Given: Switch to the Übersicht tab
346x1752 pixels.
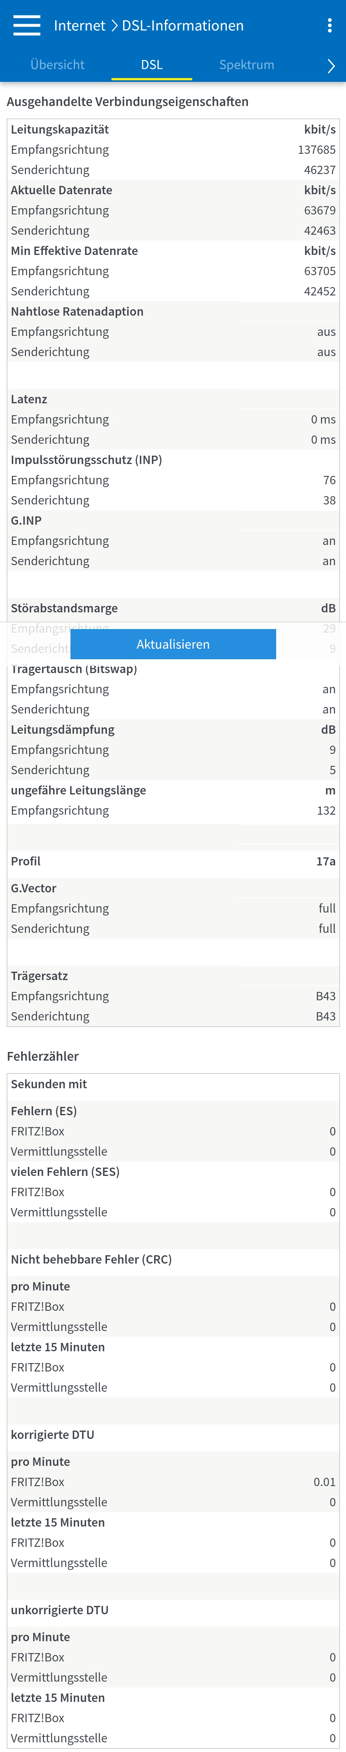Looking at the screenshot, I should pos(58,65).
